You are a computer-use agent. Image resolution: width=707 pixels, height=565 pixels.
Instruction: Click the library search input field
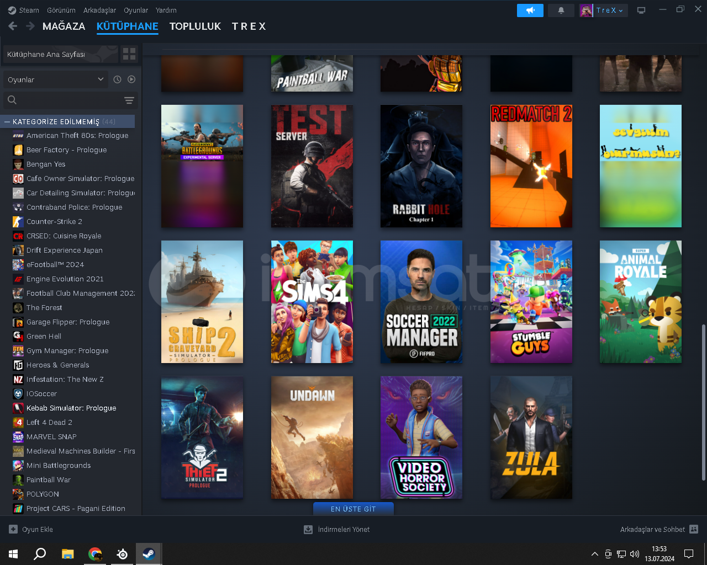pyautogui.click(x=70, y=100)
